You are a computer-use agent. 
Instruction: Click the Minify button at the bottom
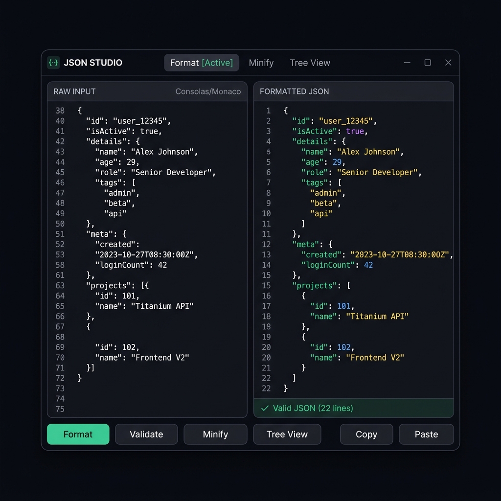(215, 434)
